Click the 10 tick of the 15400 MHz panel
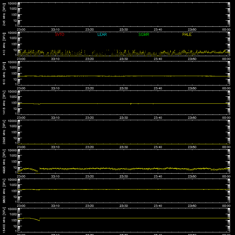Image resolution: width=235 pixels, height=235 pixels. [x=15, y=226]
